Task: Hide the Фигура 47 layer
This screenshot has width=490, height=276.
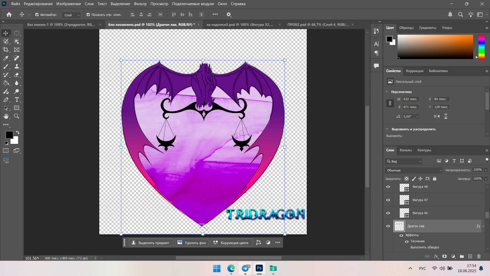Action: point(388,200)
